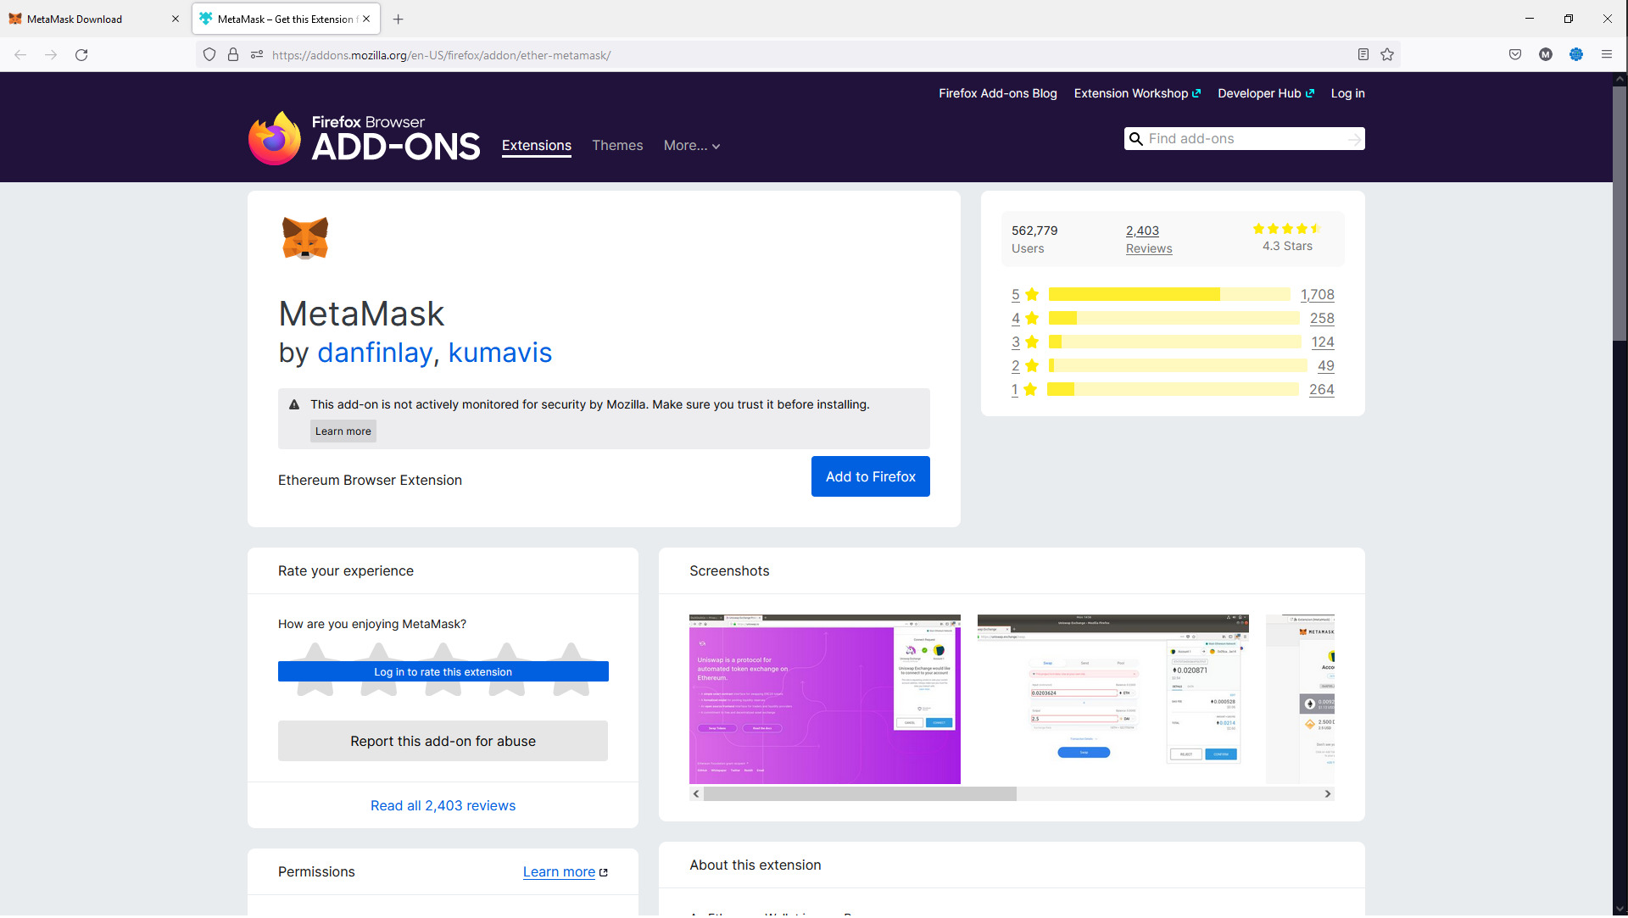
Task: Click the 264 one-star review count
Action: pyautogui.click(x=1322, y=390)
